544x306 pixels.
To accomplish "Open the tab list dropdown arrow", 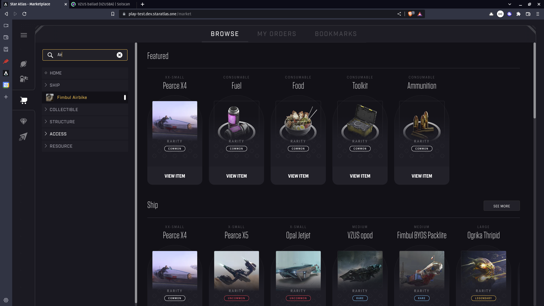I will tap(510, 4).
